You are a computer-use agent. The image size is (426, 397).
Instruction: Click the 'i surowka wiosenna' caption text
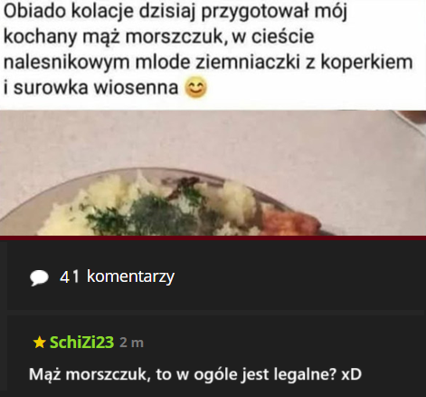pos(90,88)
